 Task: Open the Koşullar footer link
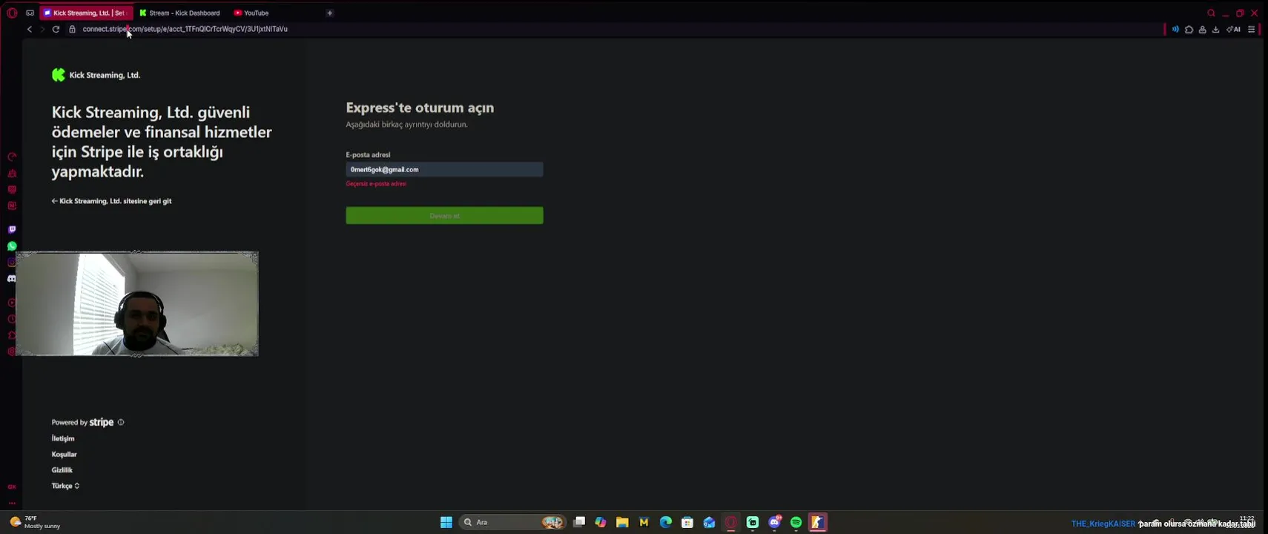64,454
